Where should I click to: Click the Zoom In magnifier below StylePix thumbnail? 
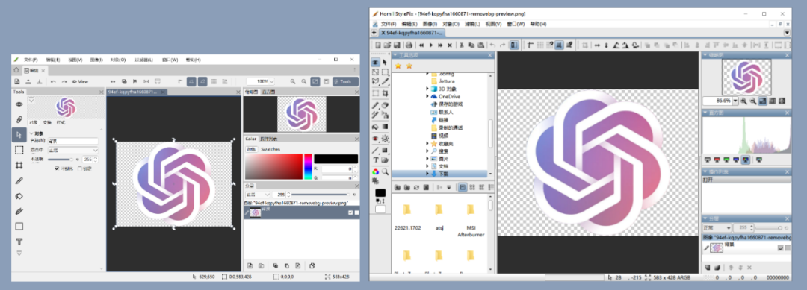point(744,101)
